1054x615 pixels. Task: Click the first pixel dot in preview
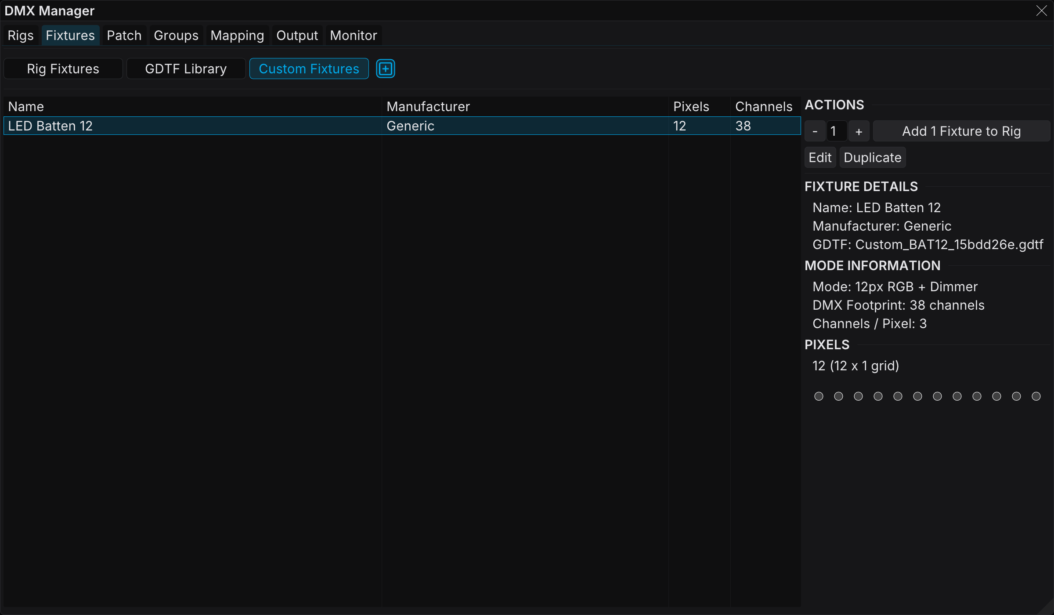(x=819, y=397)
